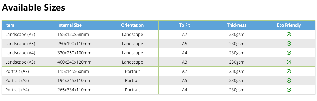This screenshot has width=317, height=101.
Task: Click the eco friendly checkmark for Portrait (A7)
Action: coord(289,71)
